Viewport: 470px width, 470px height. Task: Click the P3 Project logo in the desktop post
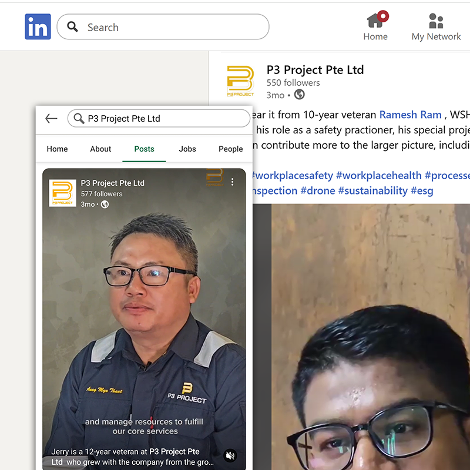click(240, 81)
